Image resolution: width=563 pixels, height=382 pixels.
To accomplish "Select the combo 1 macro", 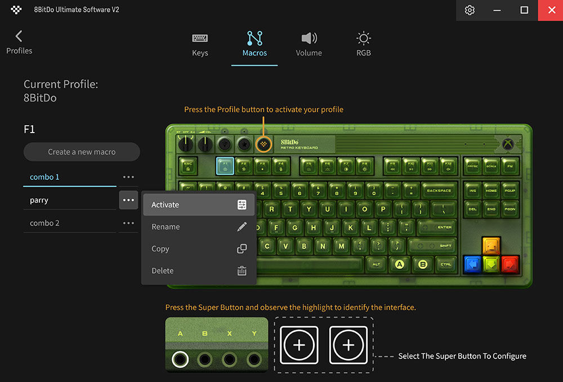I will (x=70, y=177).
